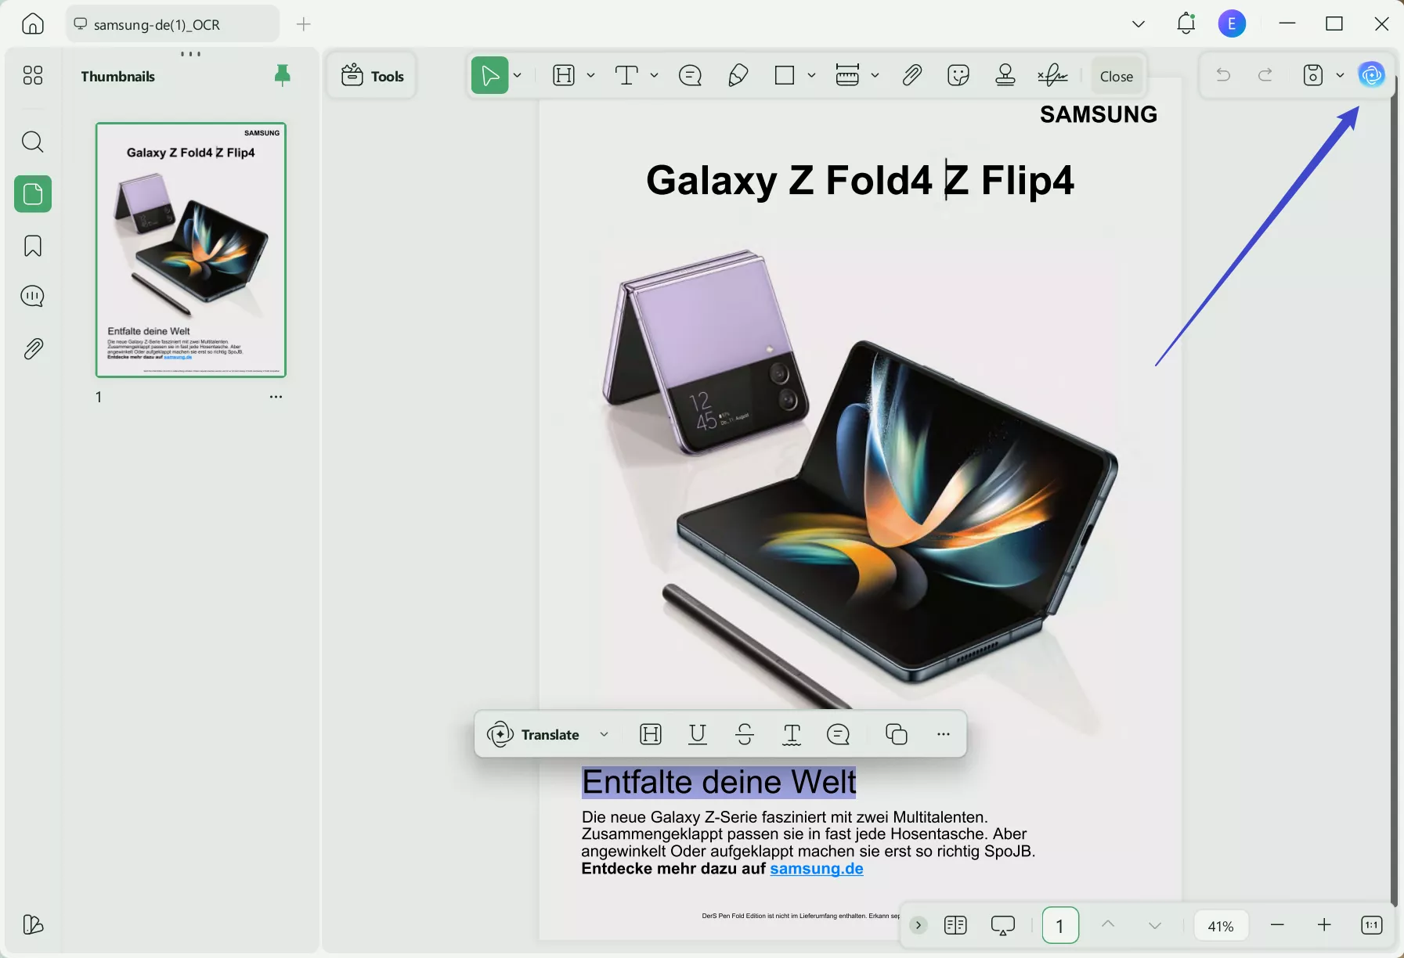Switch page display reading mode

click(955, 925)
